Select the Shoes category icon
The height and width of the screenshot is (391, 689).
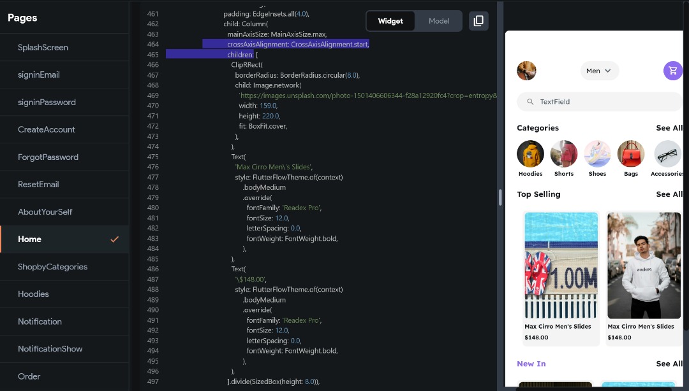597,153
